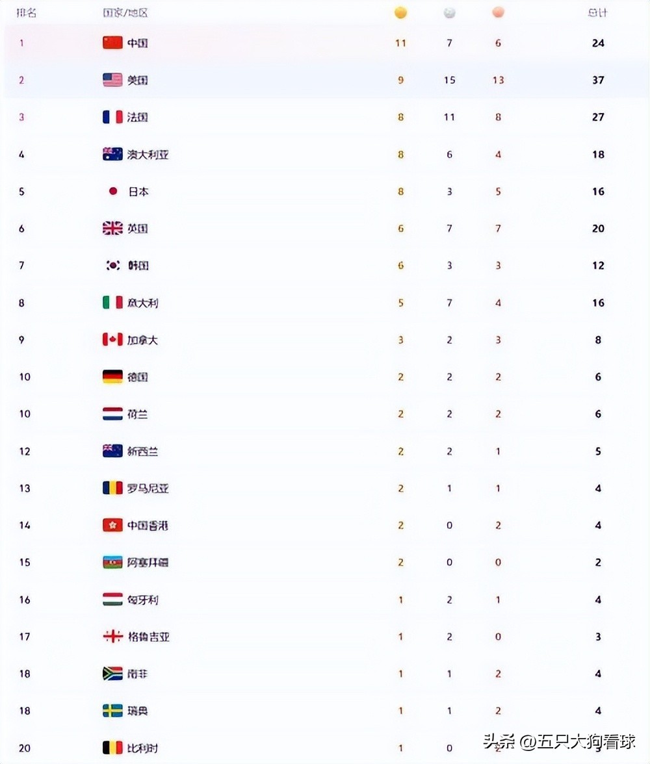
Task: Click the China flag icon
Action: [112, 43]
